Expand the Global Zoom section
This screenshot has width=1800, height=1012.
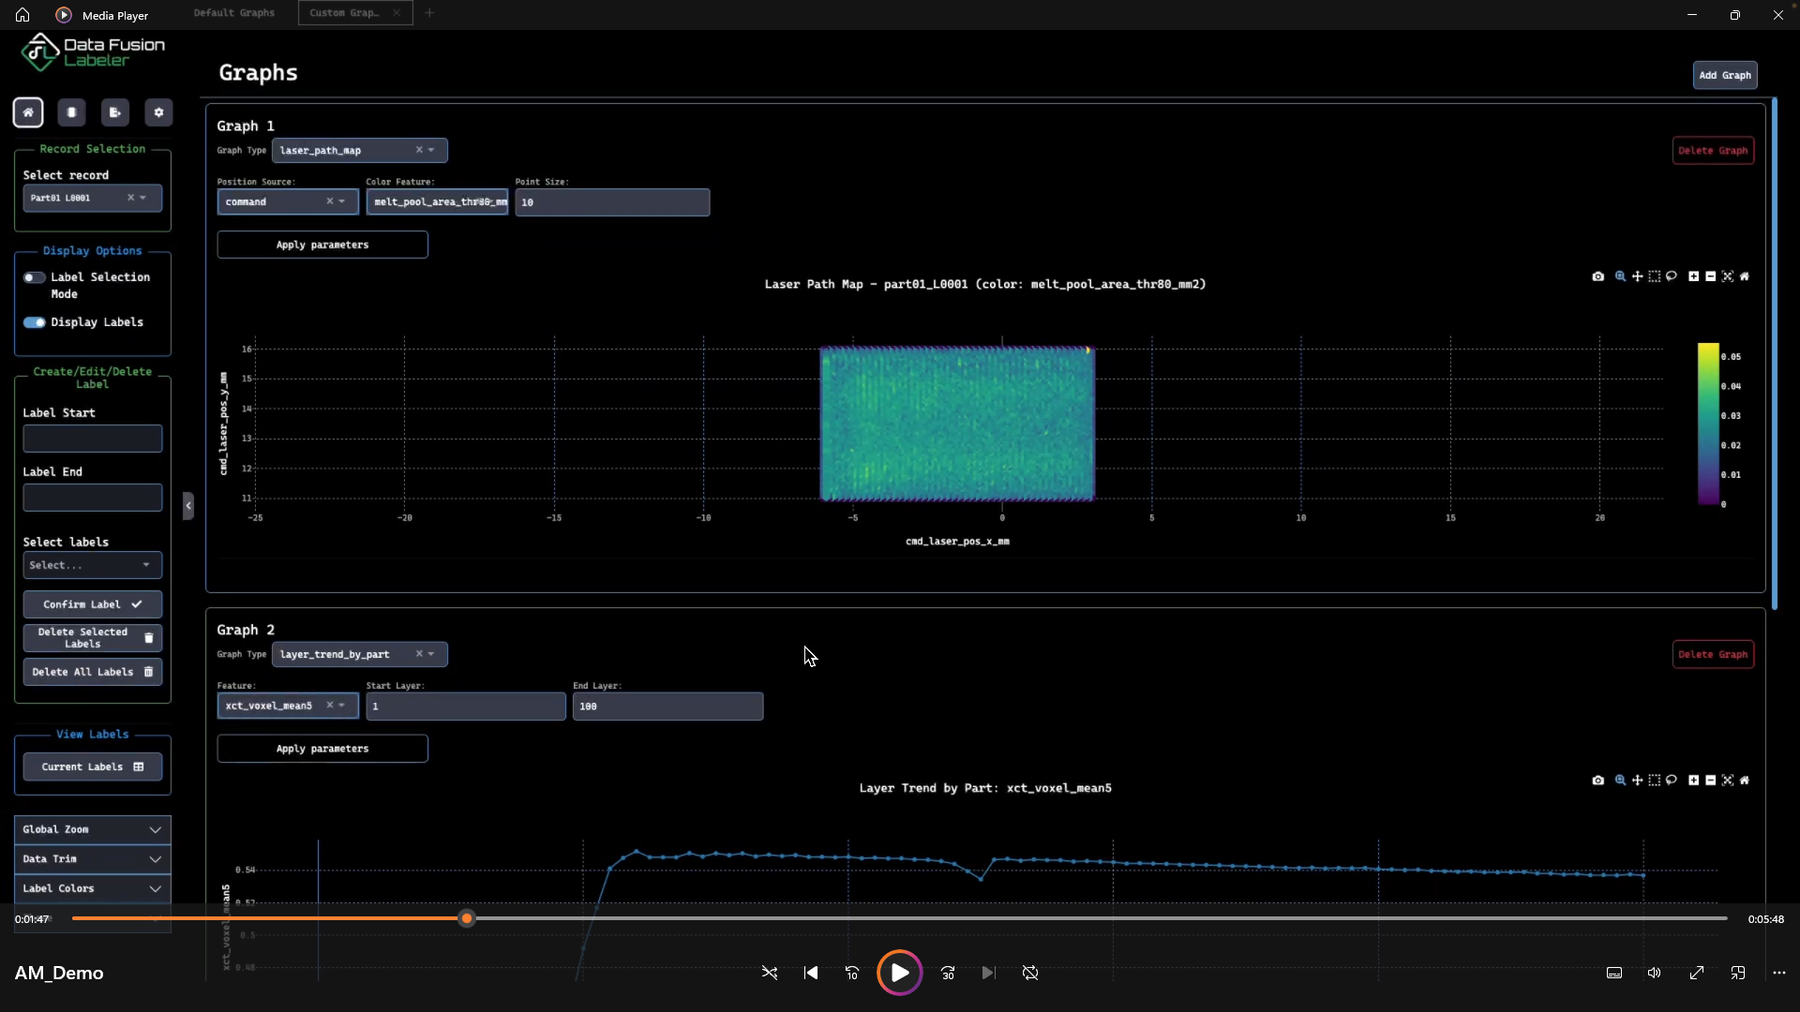click(92, 829)
